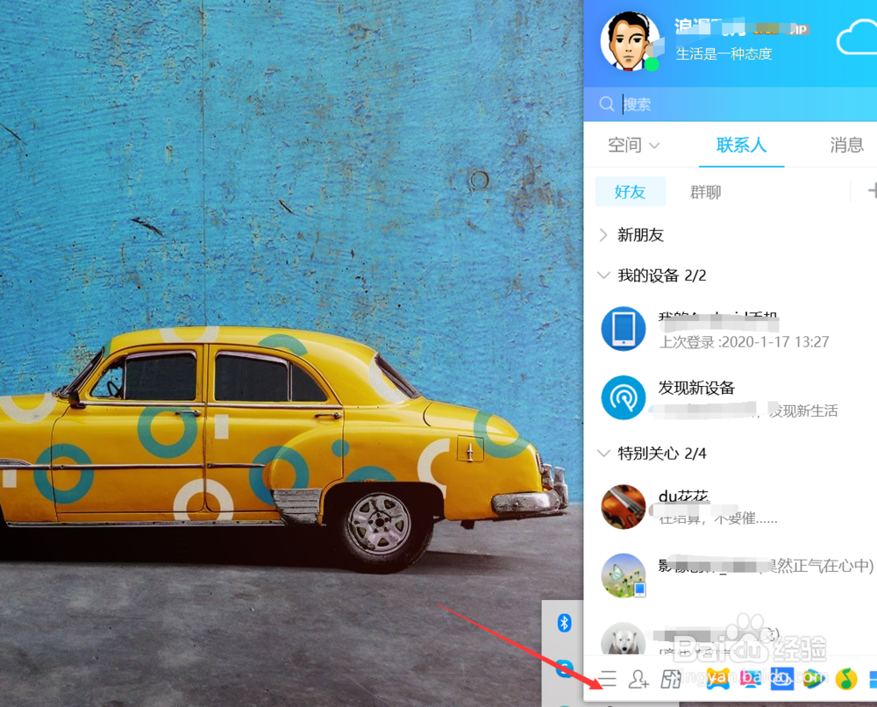Switch to the 群聊 tab
The width and height of the screenshot is (877, 707).
click(x=705, y=191)
